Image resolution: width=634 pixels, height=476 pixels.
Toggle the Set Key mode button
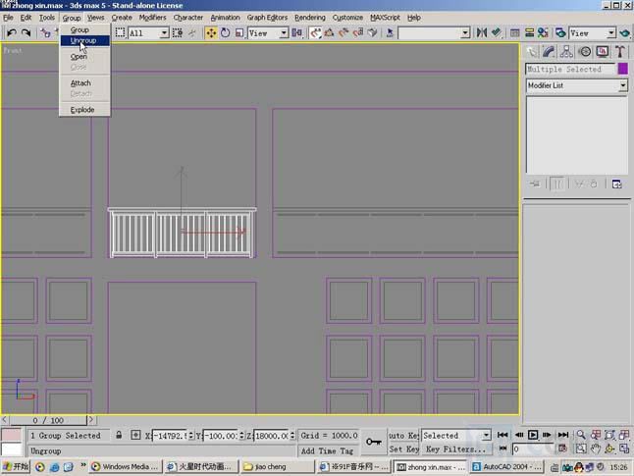pyautogui.click(x=403, y=450)
